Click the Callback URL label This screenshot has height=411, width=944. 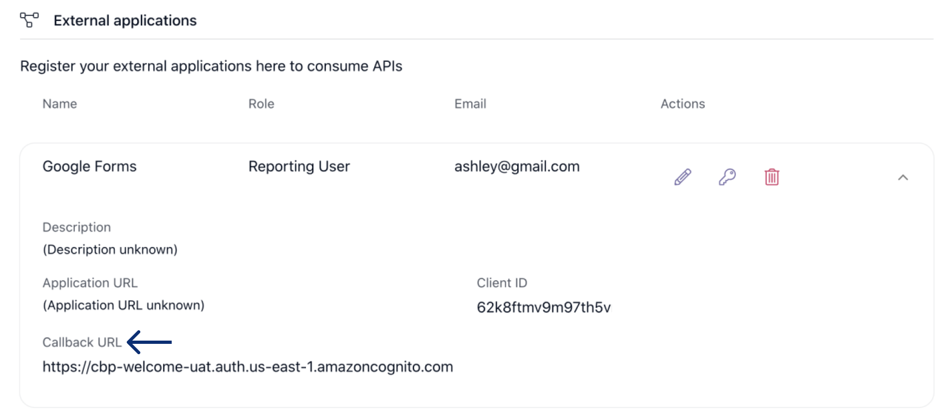[x=82, y=342]
